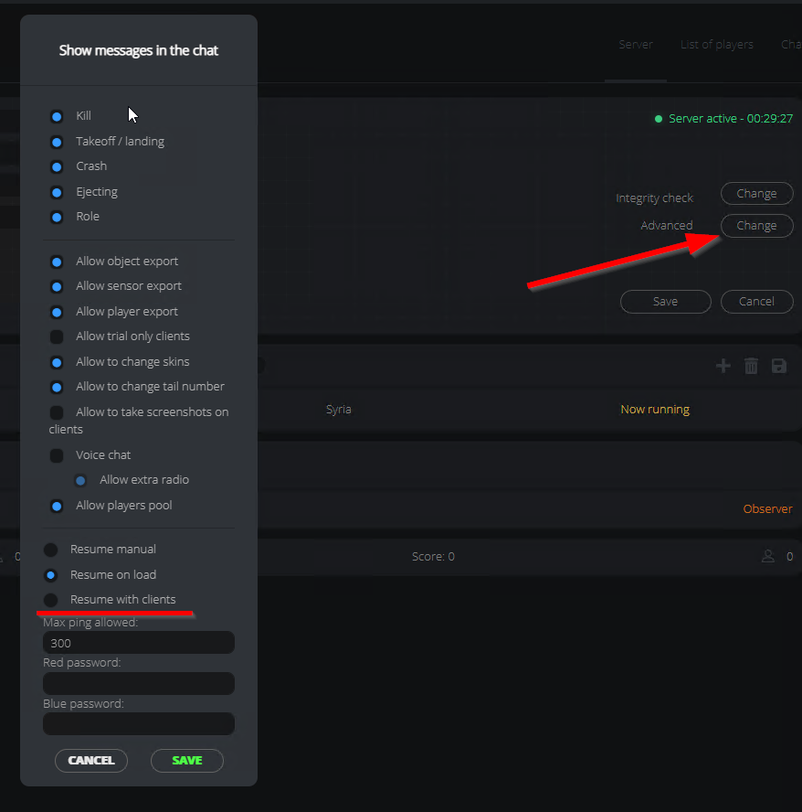Select the Resume manual radio option
The width and height of the screenshot is (802, 812).
(51, 550)
